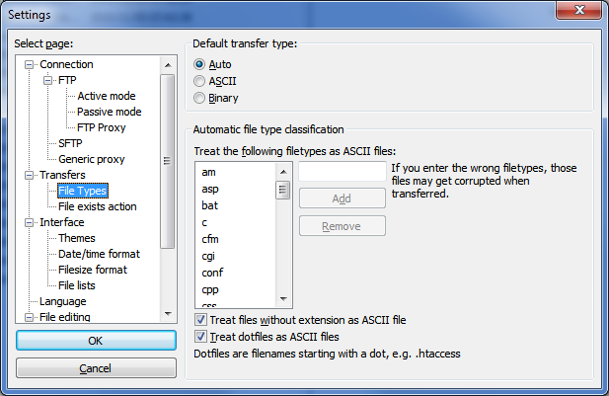Viewport: 609px width, 396px height.
Task: Collapse the Transfers tree node
Action: coord(30,175)
